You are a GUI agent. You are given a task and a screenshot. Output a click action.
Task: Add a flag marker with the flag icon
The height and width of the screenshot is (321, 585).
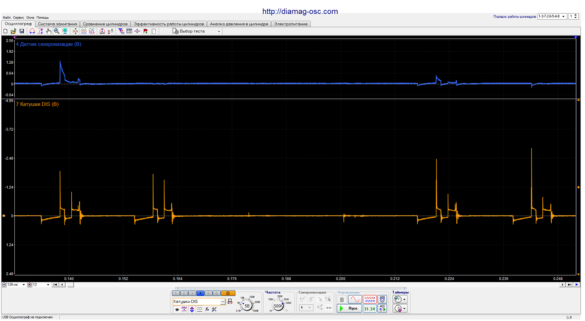(146, 31)
